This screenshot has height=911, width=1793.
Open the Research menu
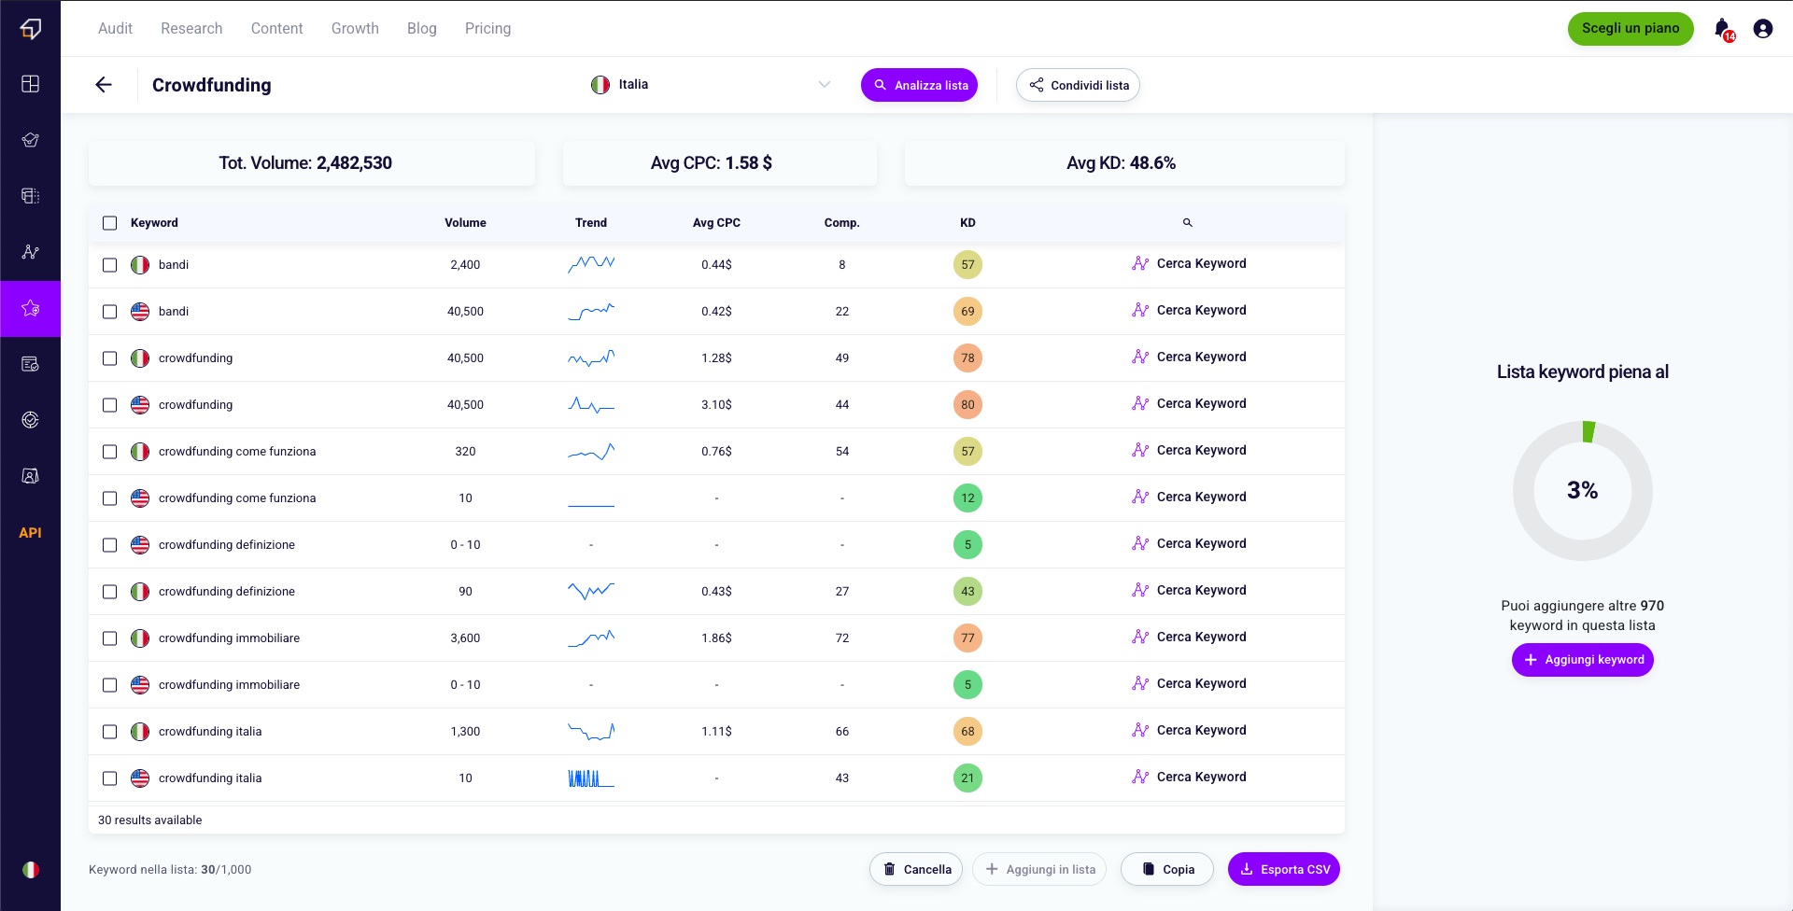click(191, 28)
